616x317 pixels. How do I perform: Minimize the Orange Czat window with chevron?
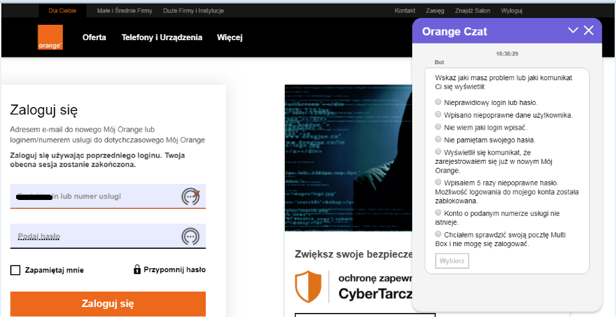coord(573,31)
